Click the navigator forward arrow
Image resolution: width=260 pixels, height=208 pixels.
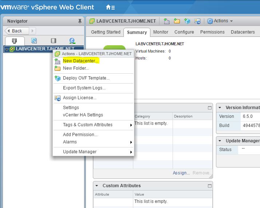tap(32, 31)
